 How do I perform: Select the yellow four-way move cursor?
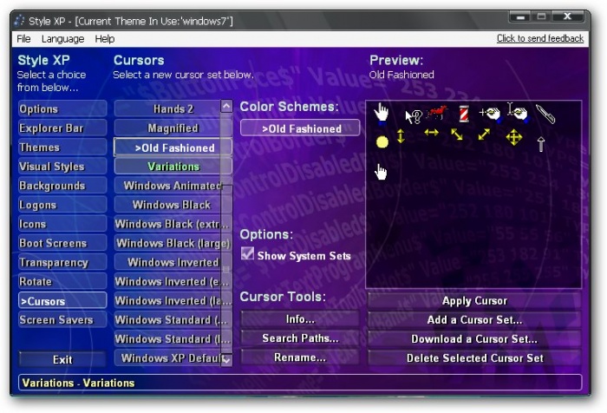coord(514,138)
